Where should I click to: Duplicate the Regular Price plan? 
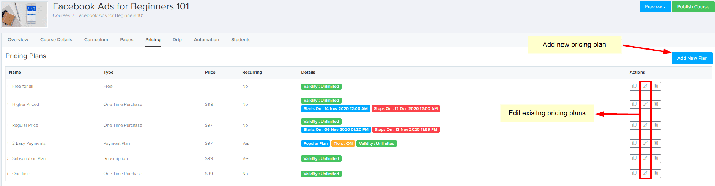[634, 125]
